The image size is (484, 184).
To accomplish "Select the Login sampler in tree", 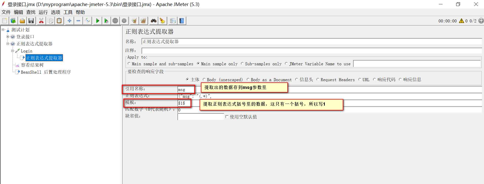I will 27,51.
